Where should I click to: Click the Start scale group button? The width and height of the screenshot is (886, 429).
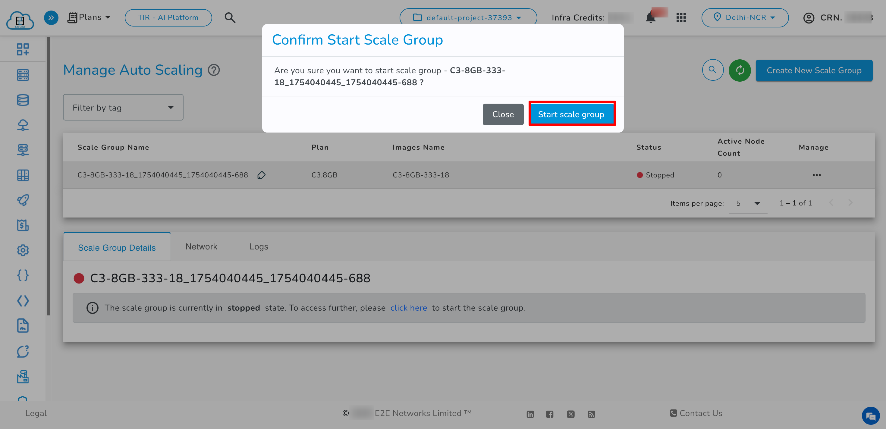(x=571, y=114)
